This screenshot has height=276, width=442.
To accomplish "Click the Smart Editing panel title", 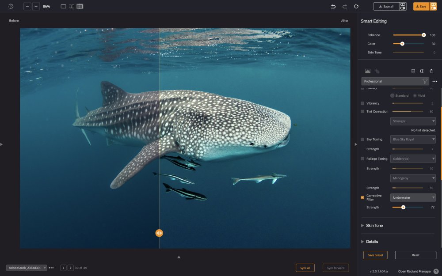I will click(373, 21).
